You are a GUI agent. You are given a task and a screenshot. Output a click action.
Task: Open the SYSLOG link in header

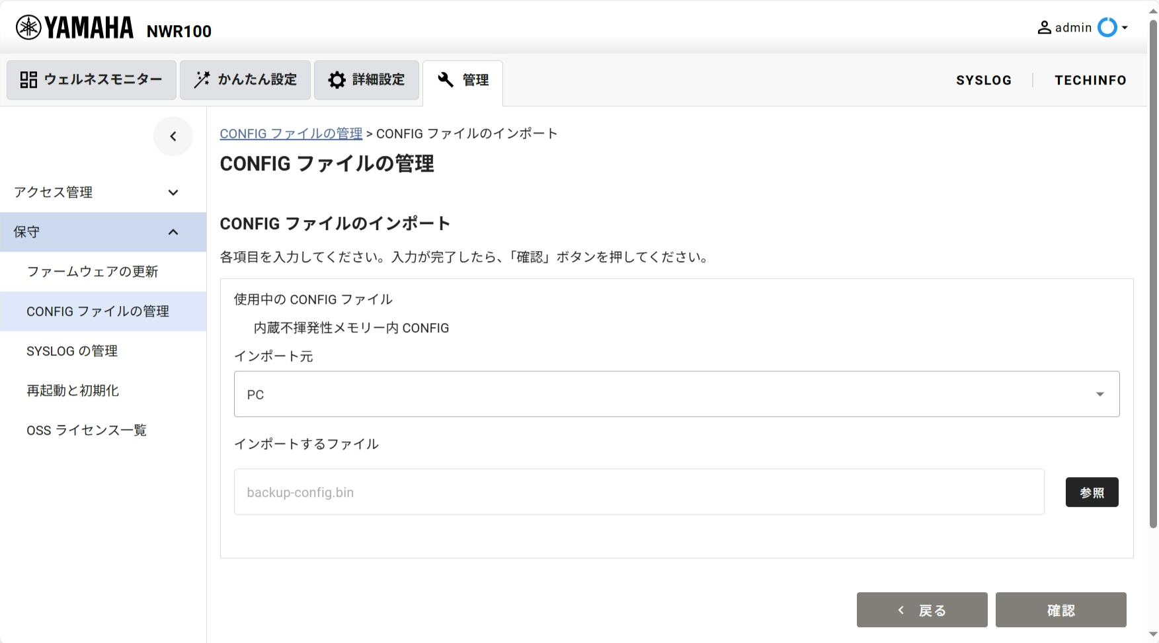click(983, 80)
